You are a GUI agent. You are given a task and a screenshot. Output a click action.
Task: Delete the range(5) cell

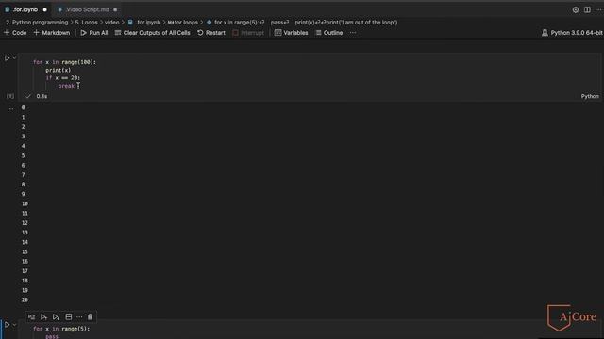coord(91,316)
